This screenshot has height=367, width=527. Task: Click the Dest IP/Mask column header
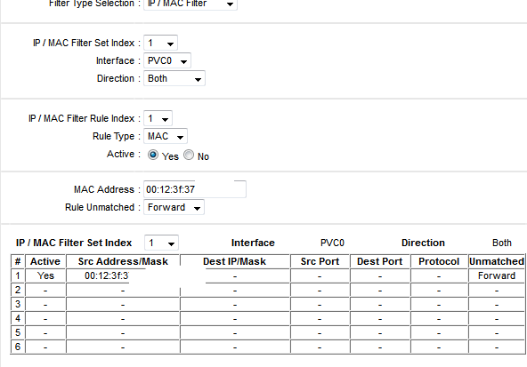[235, 261]
